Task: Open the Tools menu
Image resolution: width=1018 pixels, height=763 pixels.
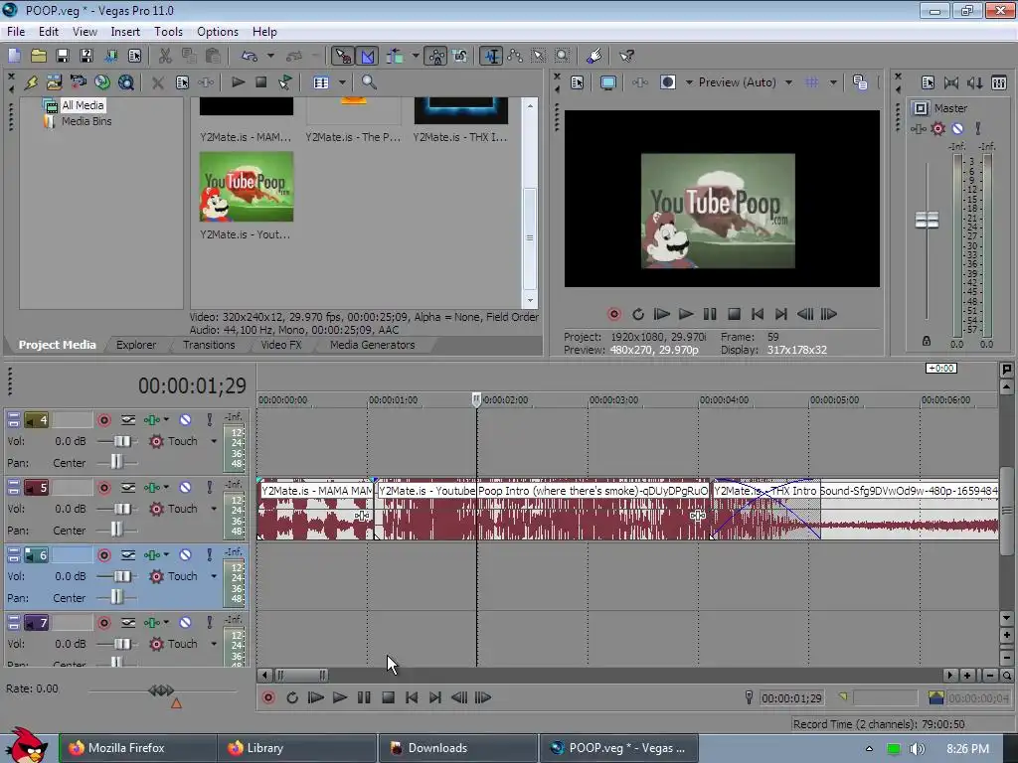Action: pyautogui.click(x=168, y=31)
